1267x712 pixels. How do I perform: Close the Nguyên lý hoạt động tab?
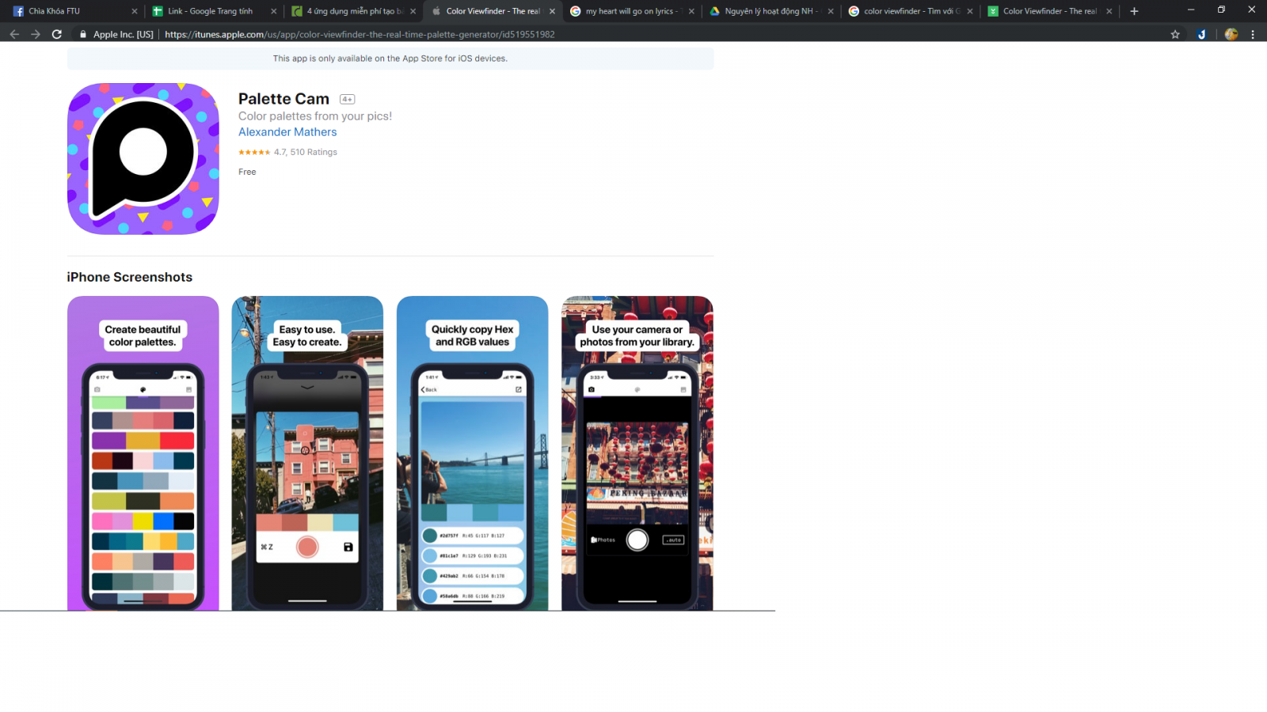click(x=831, y=11)
